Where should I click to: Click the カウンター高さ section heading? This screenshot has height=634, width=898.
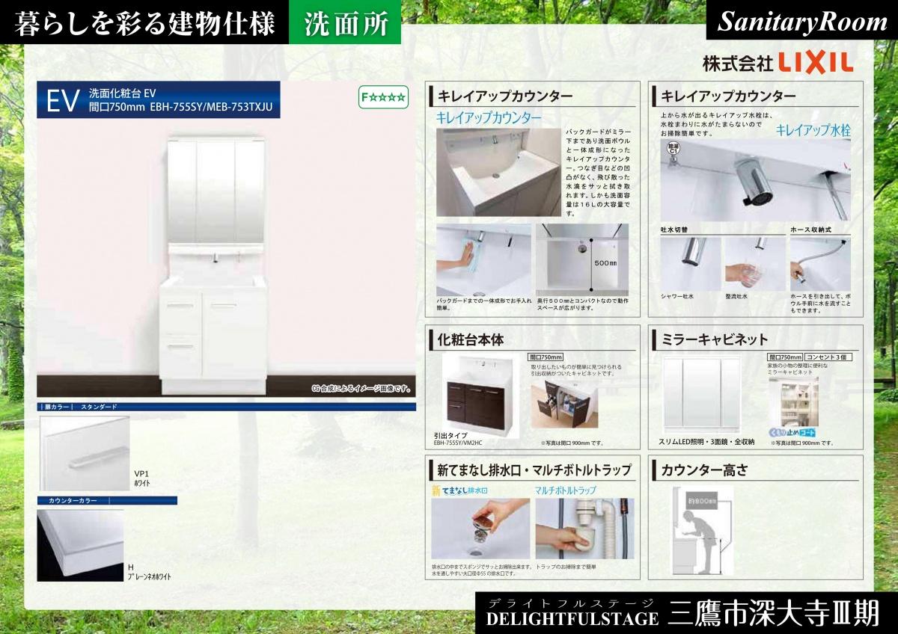tap(704, 471)
